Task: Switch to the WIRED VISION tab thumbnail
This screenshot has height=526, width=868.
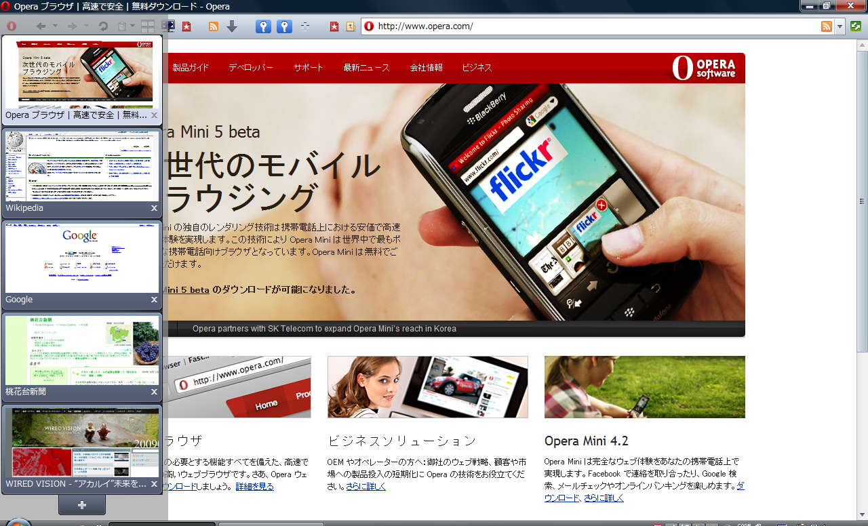Action: pos(82,449)
